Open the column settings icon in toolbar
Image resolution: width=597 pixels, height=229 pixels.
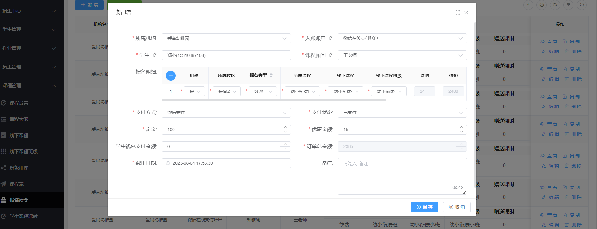tap(569, 5)
